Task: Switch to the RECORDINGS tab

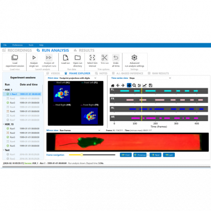Action: pyautogui.click(x=17, y=51)
